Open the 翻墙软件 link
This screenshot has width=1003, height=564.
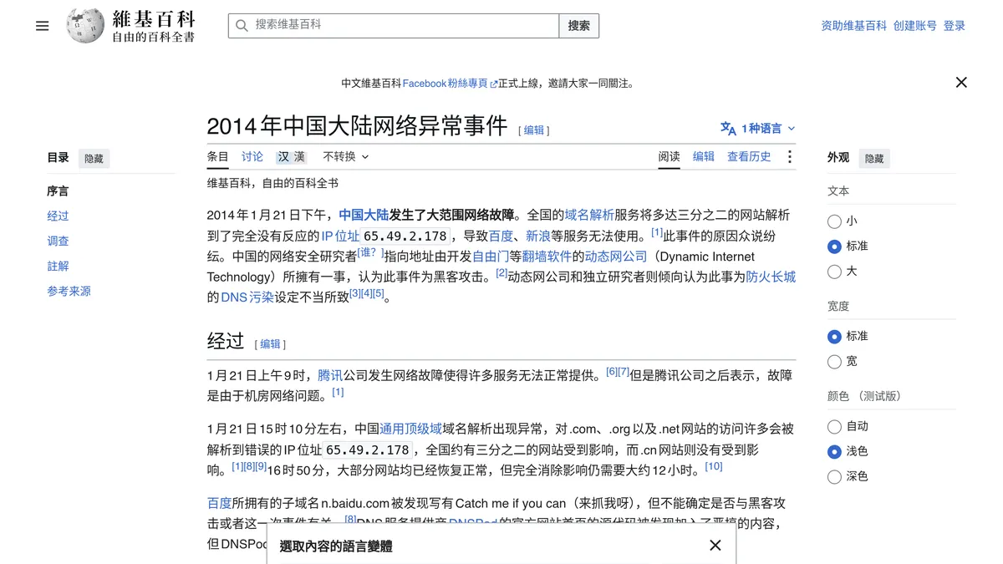coord(547,257)
